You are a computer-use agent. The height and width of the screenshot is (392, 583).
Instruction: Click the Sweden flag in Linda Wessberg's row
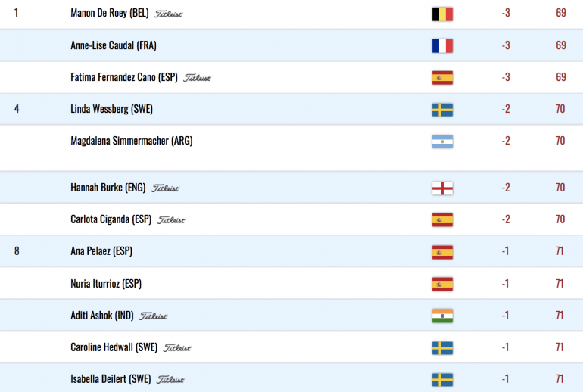442,110
